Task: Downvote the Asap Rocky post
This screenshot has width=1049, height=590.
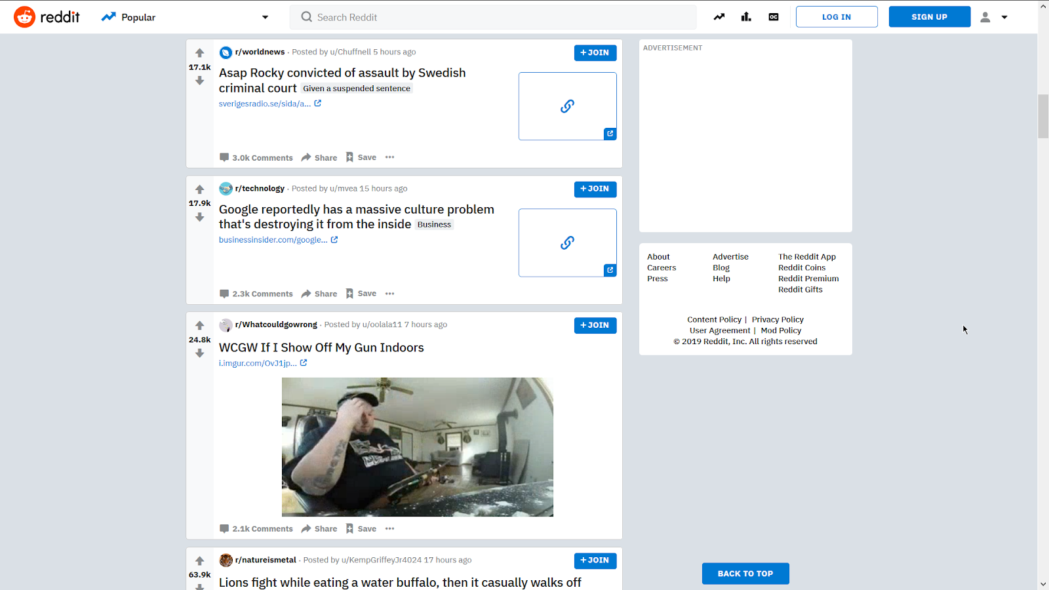Action: (200, 81)
